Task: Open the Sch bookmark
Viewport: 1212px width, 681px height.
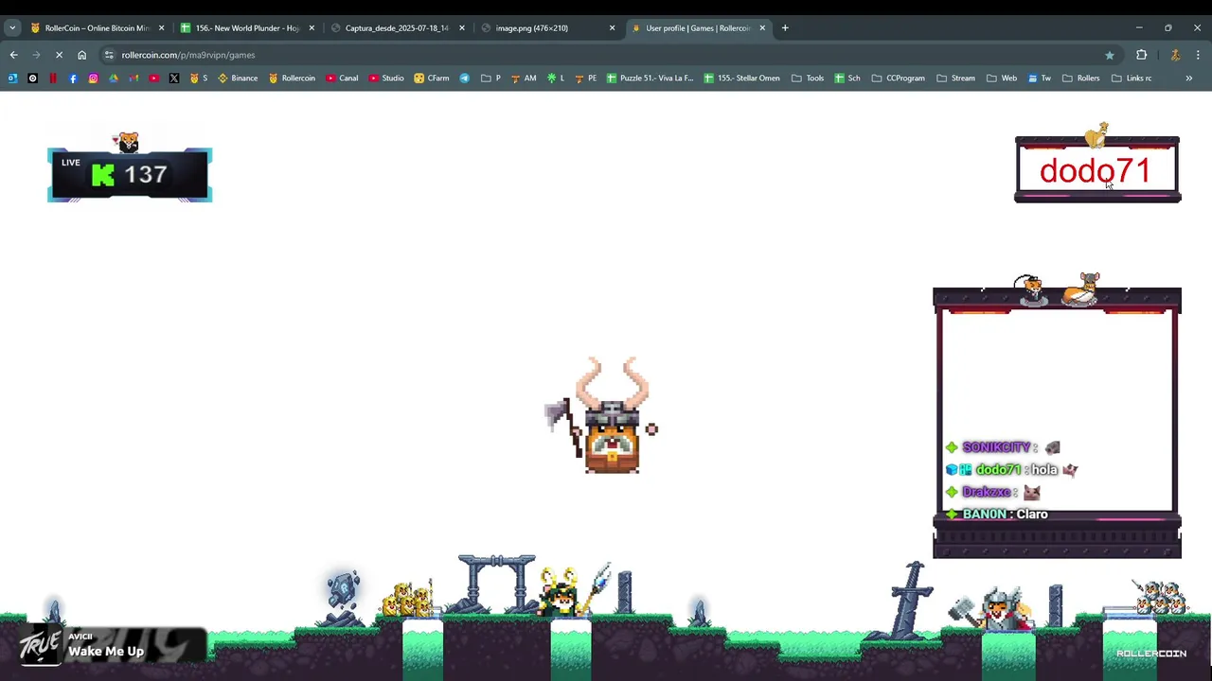Action: [847, 79]
